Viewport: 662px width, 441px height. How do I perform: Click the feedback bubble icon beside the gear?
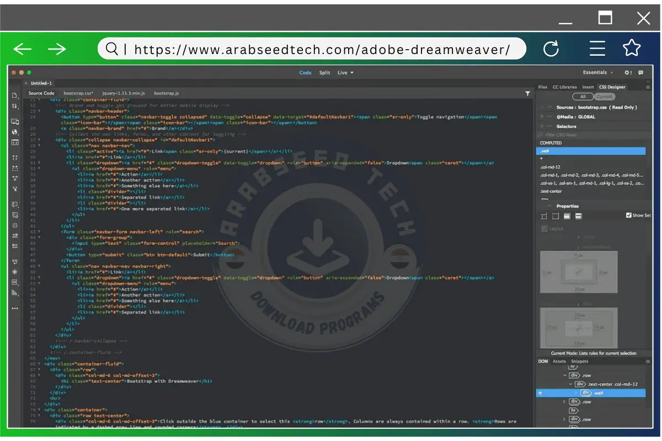[640, 72]
